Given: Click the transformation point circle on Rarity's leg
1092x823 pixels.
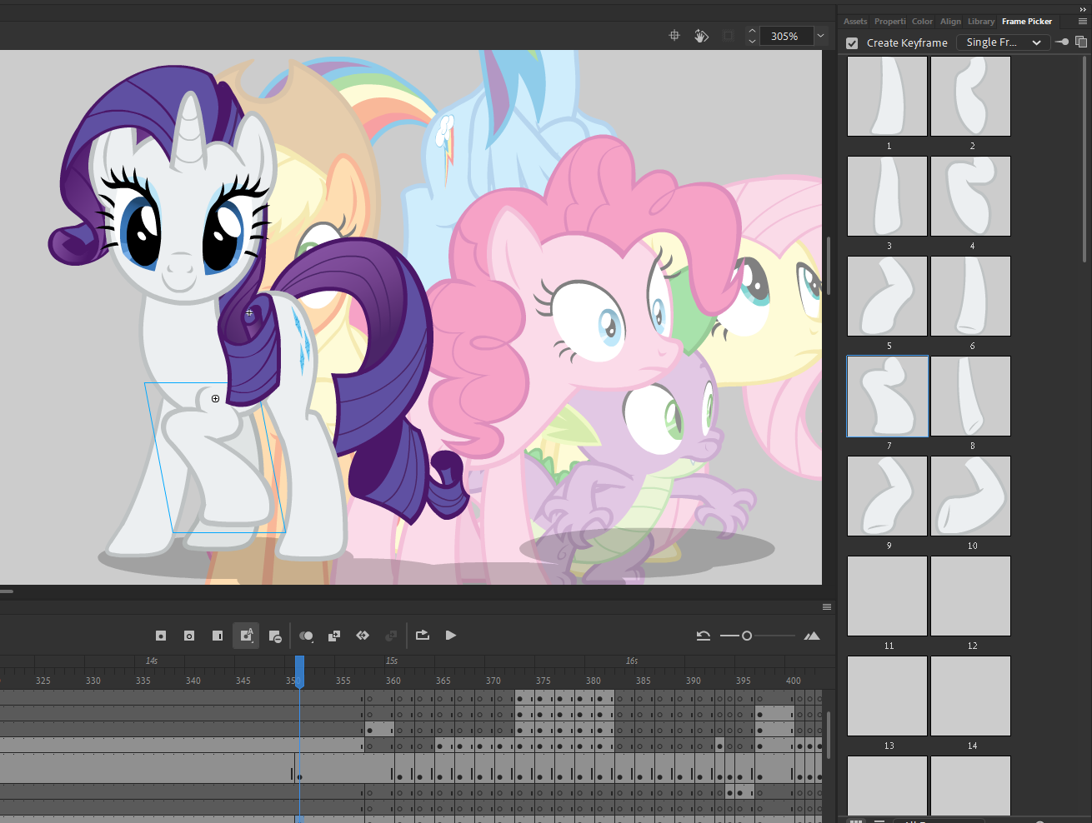Looking at the screenshot, I should 215,399.
